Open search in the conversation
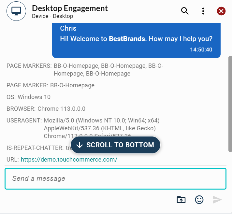232x214 pixels. tap(185, 11)
